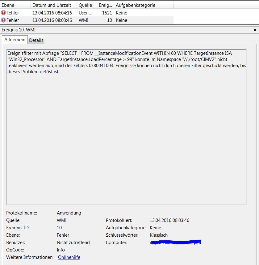The width and height of the screenshot is (259, 265).
Task: Switch to the Details tab
Action: coord(36,40)
